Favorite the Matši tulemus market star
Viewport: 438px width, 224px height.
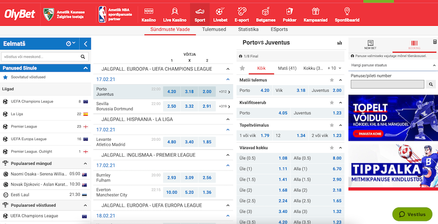pyautogui.click(x=332, y=80)
